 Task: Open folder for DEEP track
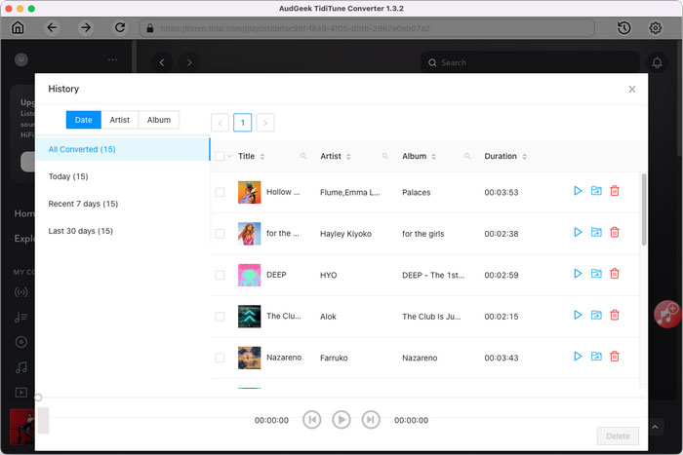pyautogui.click(x=596, y=274)
